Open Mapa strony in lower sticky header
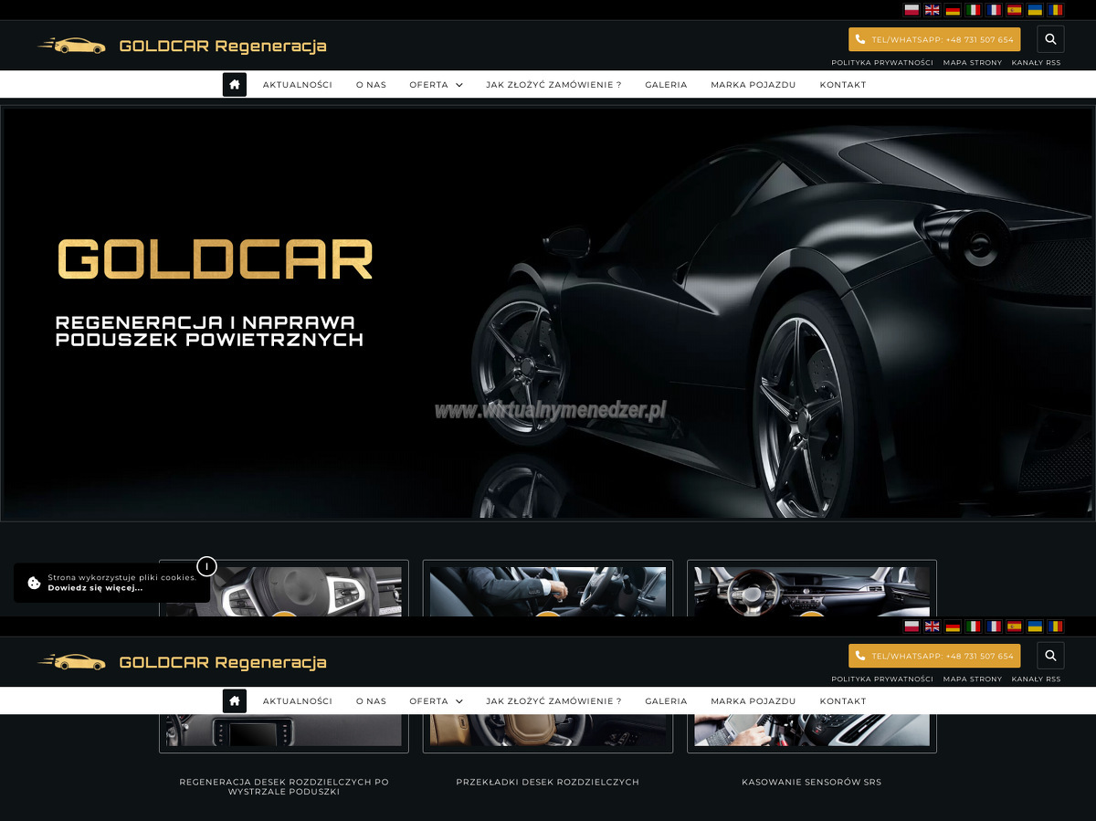Viewport: 1096px width, 821px height. tap(973, 679)
